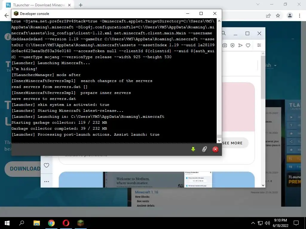Screen dimensions: 306x229
Task: Open Minecraft 1.16 link on TLauncher page
Action: point(146,192)
